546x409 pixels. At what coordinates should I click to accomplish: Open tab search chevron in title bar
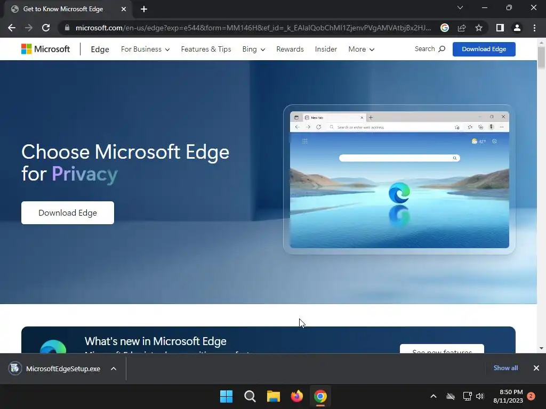460,7
